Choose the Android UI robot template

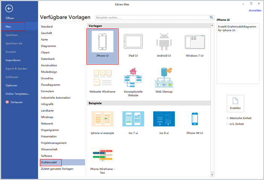point(164,42)
